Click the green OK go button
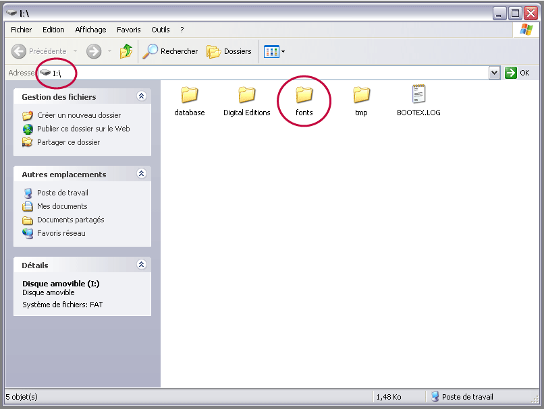The height and width of the screenshot is (409, 544). 517,73
